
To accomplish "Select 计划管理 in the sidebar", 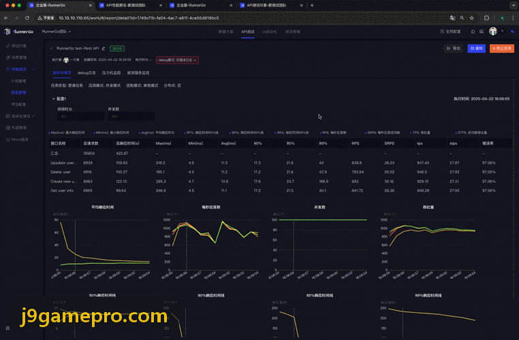I will (18, 81).
